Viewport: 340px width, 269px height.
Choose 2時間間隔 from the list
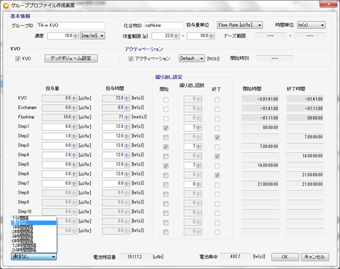33,232
